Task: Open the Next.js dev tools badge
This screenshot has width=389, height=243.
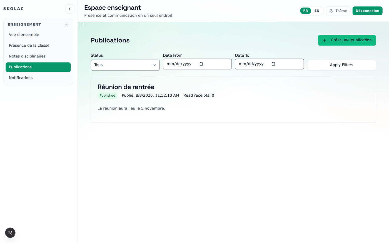Action: coord(10,233)
